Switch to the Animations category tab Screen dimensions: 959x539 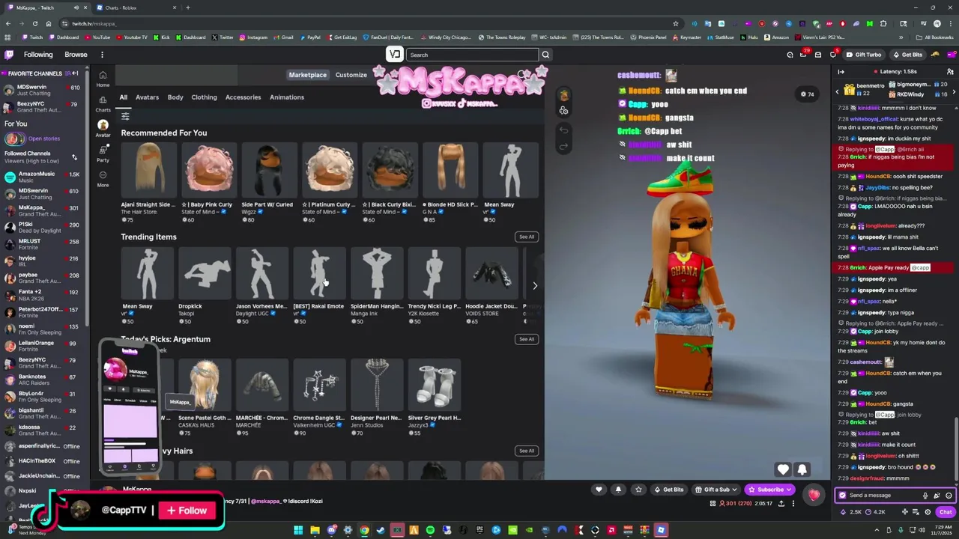(x=287, y=97)
